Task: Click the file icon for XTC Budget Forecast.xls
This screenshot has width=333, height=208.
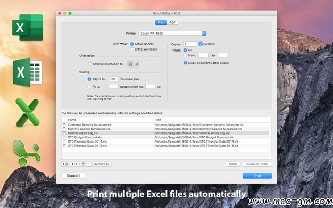Action: coord(64,137)
